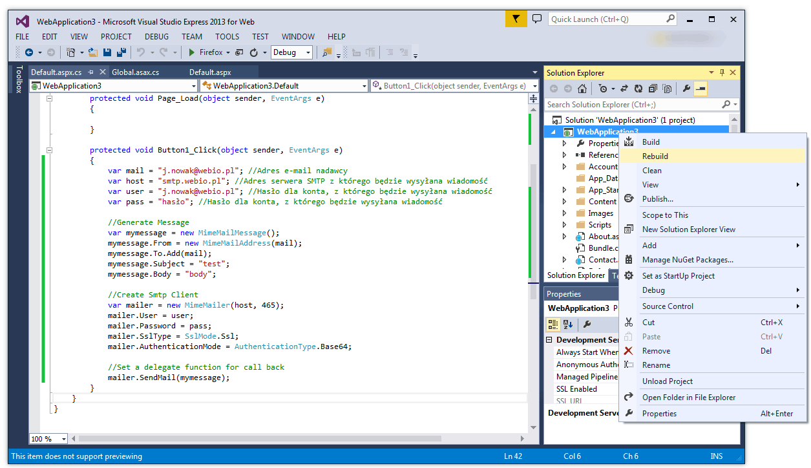Click the Save All double-floppy icon
The width and height of the screenshot is (811, 468).
click(121, 52)
